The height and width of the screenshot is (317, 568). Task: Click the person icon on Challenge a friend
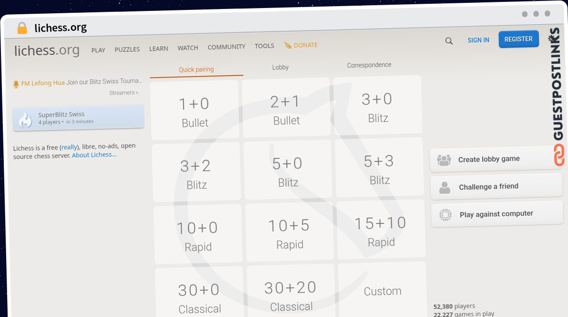click(445, 188)
